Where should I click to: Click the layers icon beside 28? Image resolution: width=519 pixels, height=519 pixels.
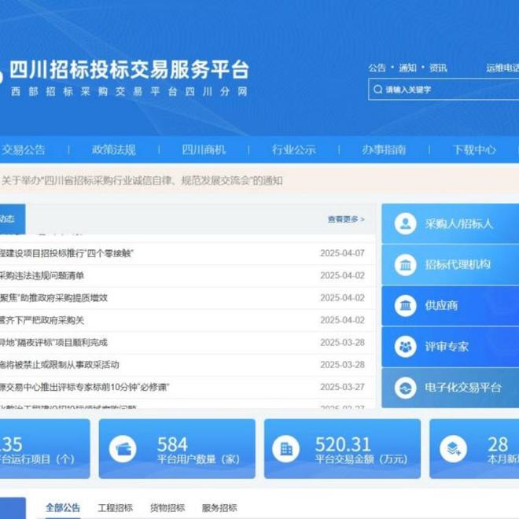pos(453,449)
